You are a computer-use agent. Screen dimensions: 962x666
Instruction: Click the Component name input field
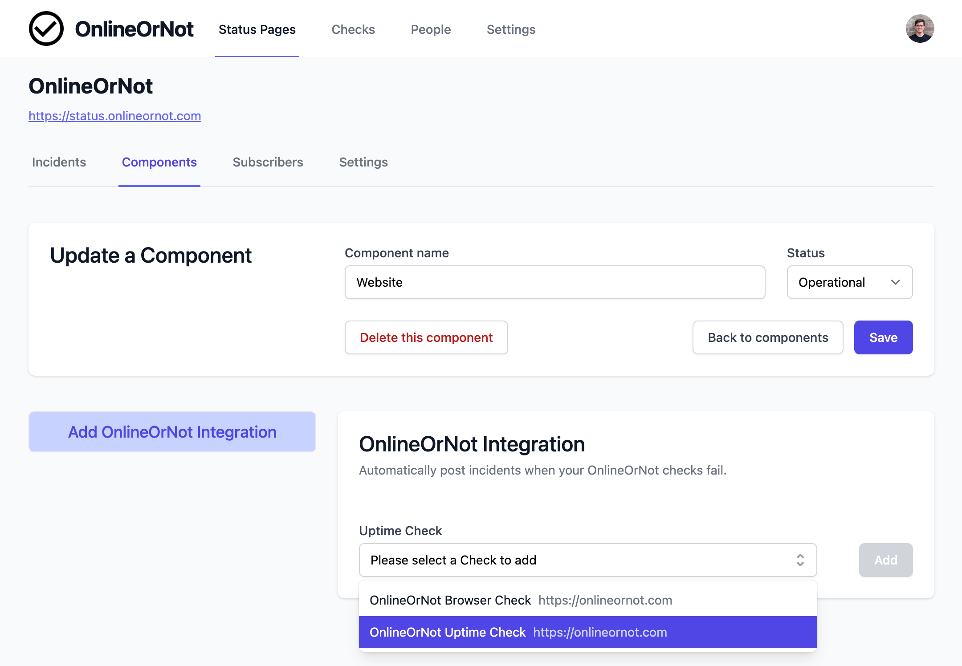[x=555, y=281]
